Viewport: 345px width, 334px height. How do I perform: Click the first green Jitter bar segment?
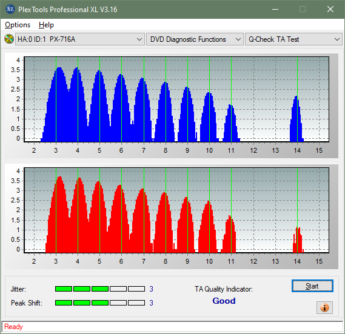pyautogui.click(x=64, y=289)
